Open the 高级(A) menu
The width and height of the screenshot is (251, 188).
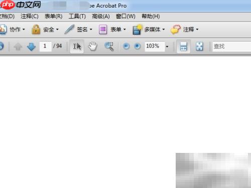(101, 17)
